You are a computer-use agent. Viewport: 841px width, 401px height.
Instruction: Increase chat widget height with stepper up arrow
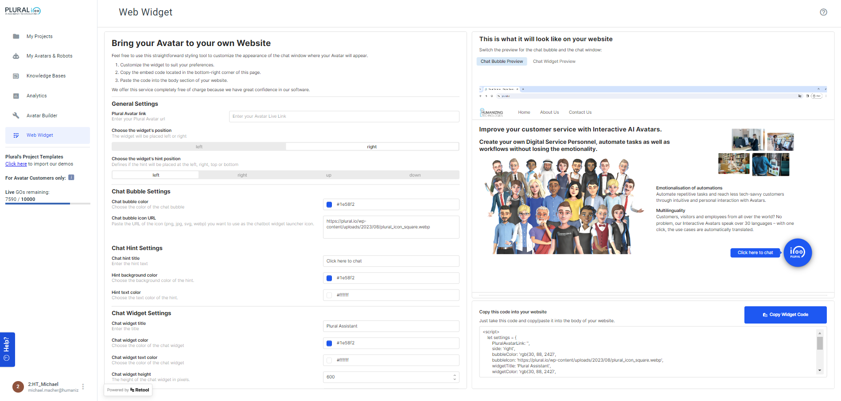455,375
